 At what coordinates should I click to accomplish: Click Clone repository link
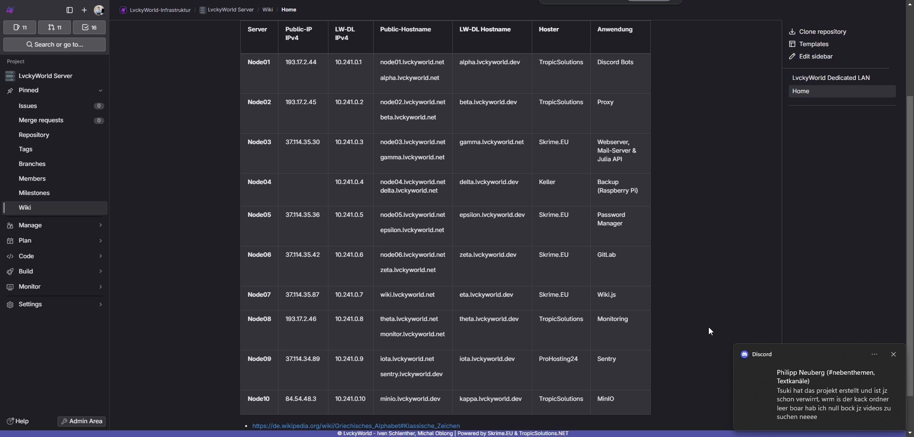click(822, 32)
